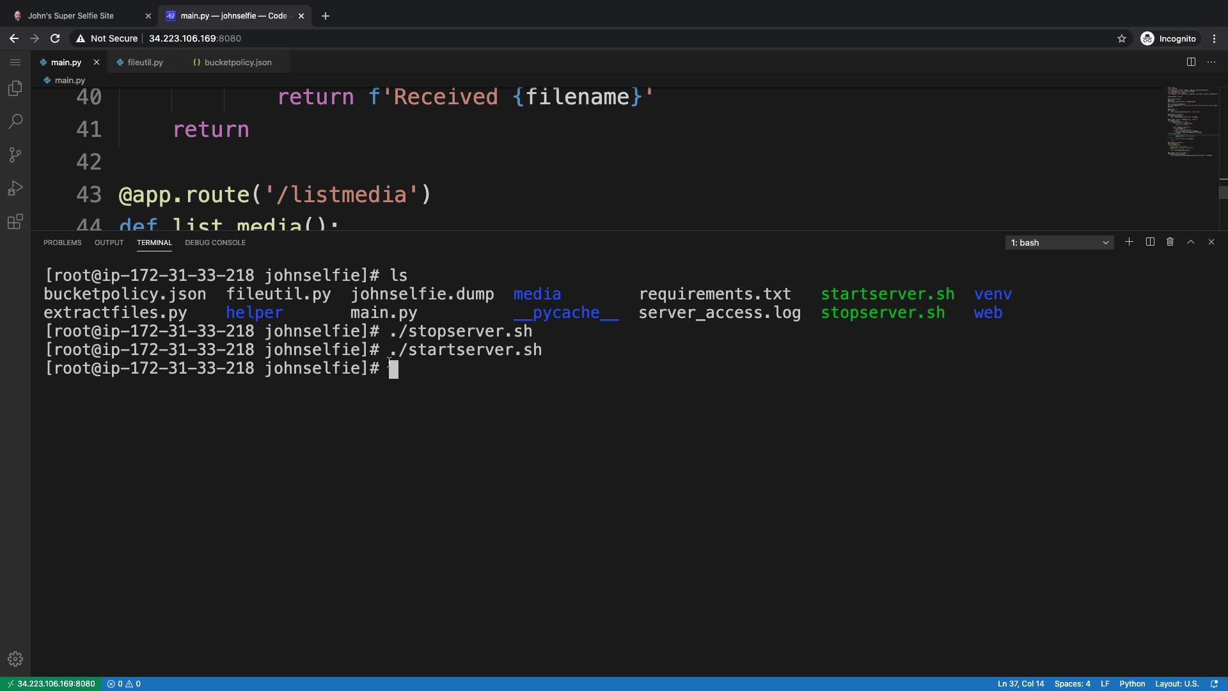Split the terminal pane
This screenshot has height=691, width=1228.
pos(1150,242)
